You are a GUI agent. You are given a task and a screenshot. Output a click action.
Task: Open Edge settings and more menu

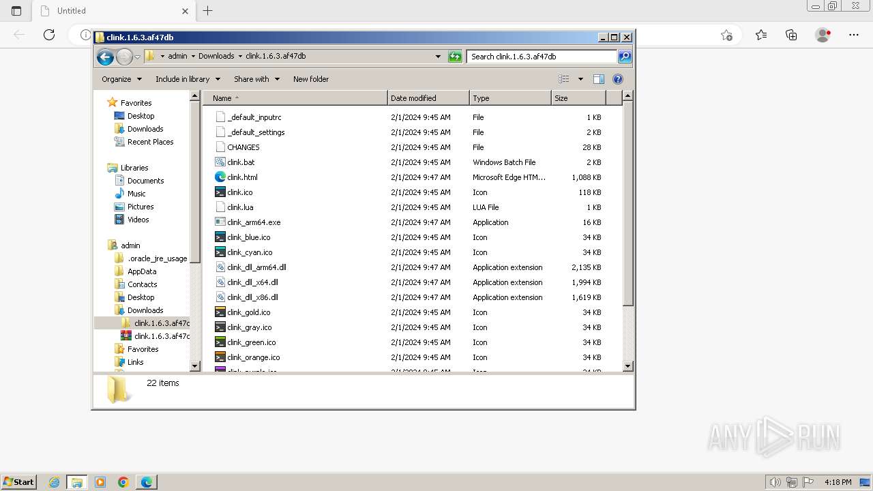[854, 35]
